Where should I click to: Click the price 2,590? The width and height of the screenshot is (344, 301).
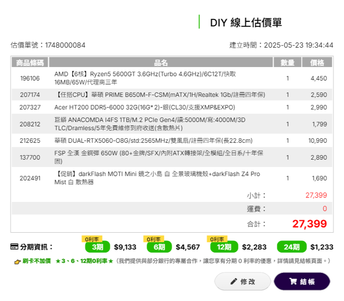coord(318,95)
